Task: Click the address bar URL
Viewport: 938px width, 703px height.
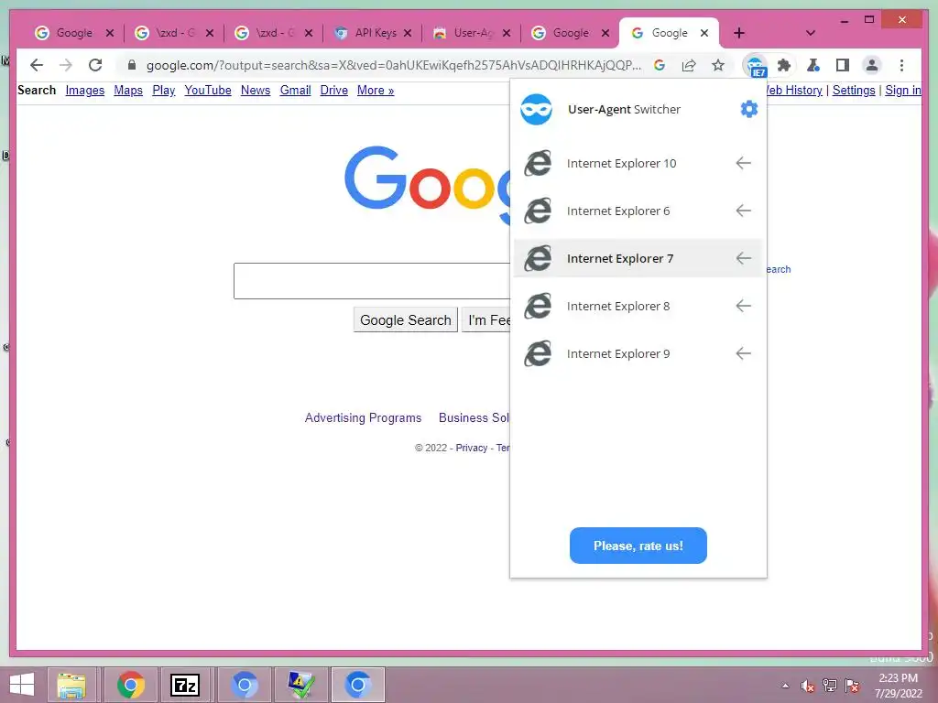Action: 394,65
